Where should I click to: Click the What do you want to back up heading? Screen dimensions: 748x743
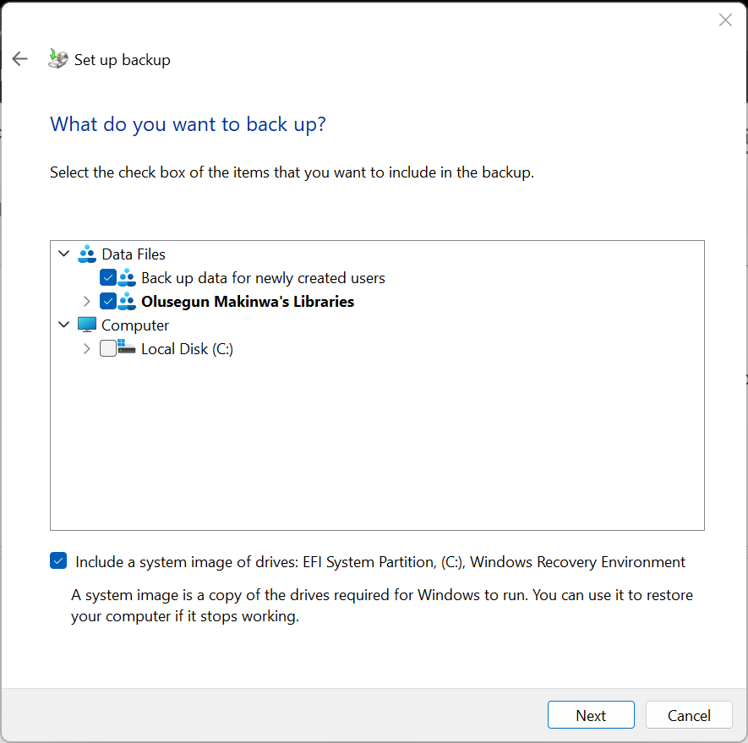point(188,124)
